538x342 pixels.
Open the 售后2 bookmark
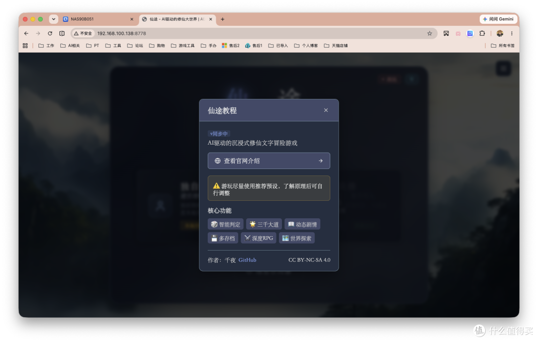tap(231, 46)
